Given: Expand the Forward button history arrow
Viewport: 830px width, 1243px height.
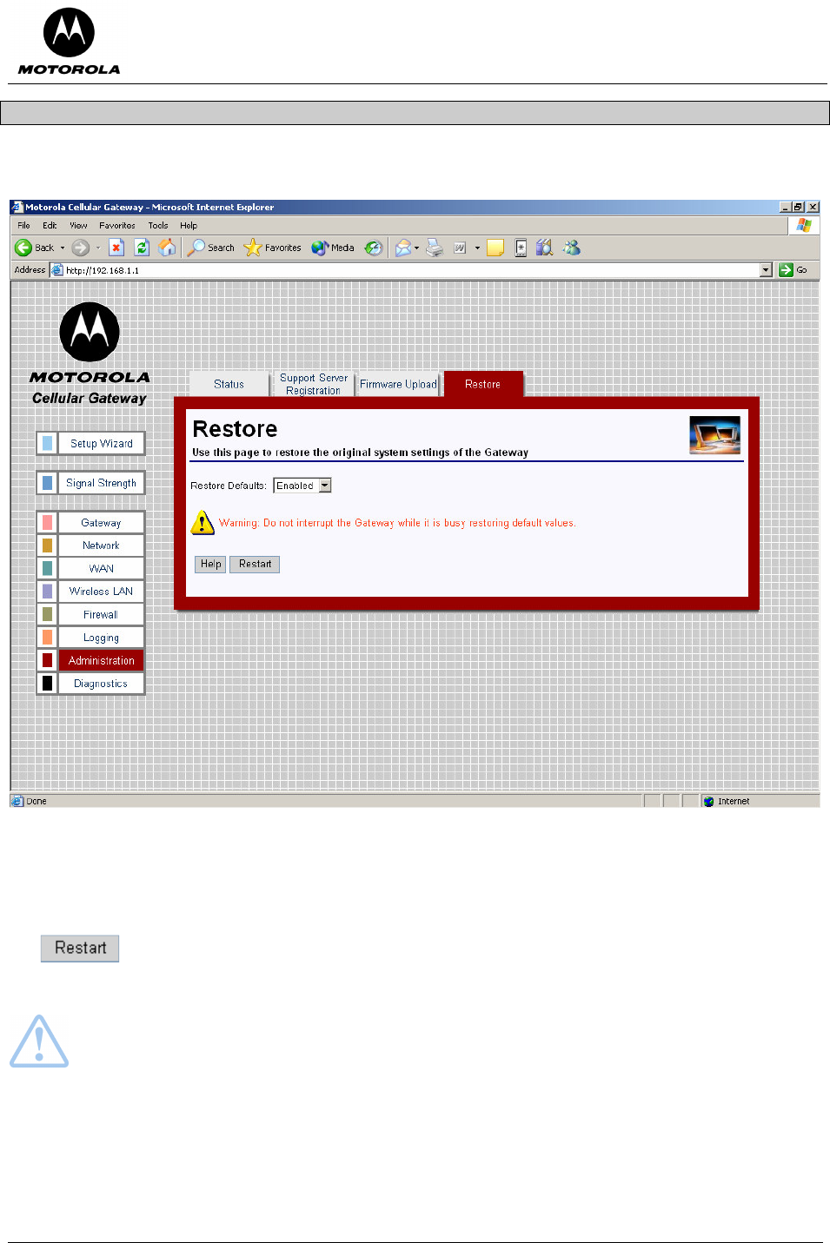Looking at the screenshot, I should click(98, 248).
